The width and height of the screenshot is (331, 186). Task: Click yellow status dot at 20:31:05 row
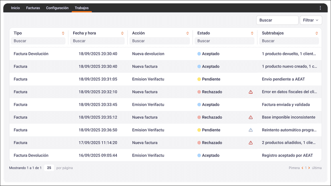click(199, 79)
